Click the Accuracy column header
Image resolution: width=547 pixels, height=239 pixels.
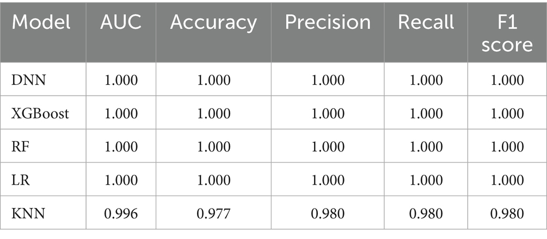213,24
